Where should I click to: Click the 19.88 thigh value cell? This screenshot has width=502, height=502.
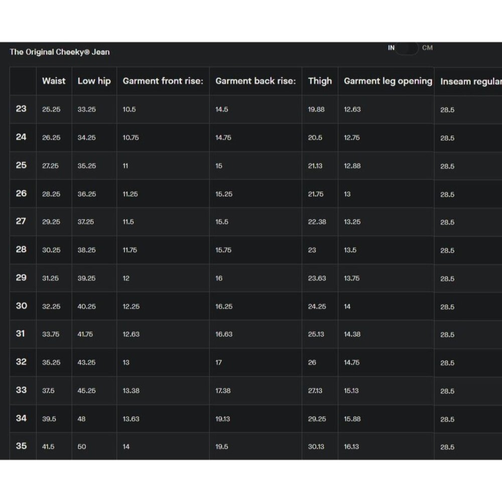[316, 109]
